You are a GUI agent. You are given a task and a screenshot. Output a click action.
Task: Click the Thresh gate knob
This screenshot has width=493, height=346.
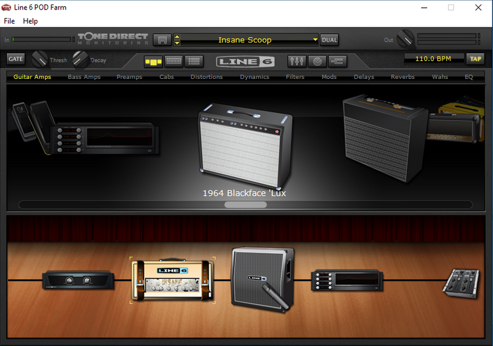point(40,59)
